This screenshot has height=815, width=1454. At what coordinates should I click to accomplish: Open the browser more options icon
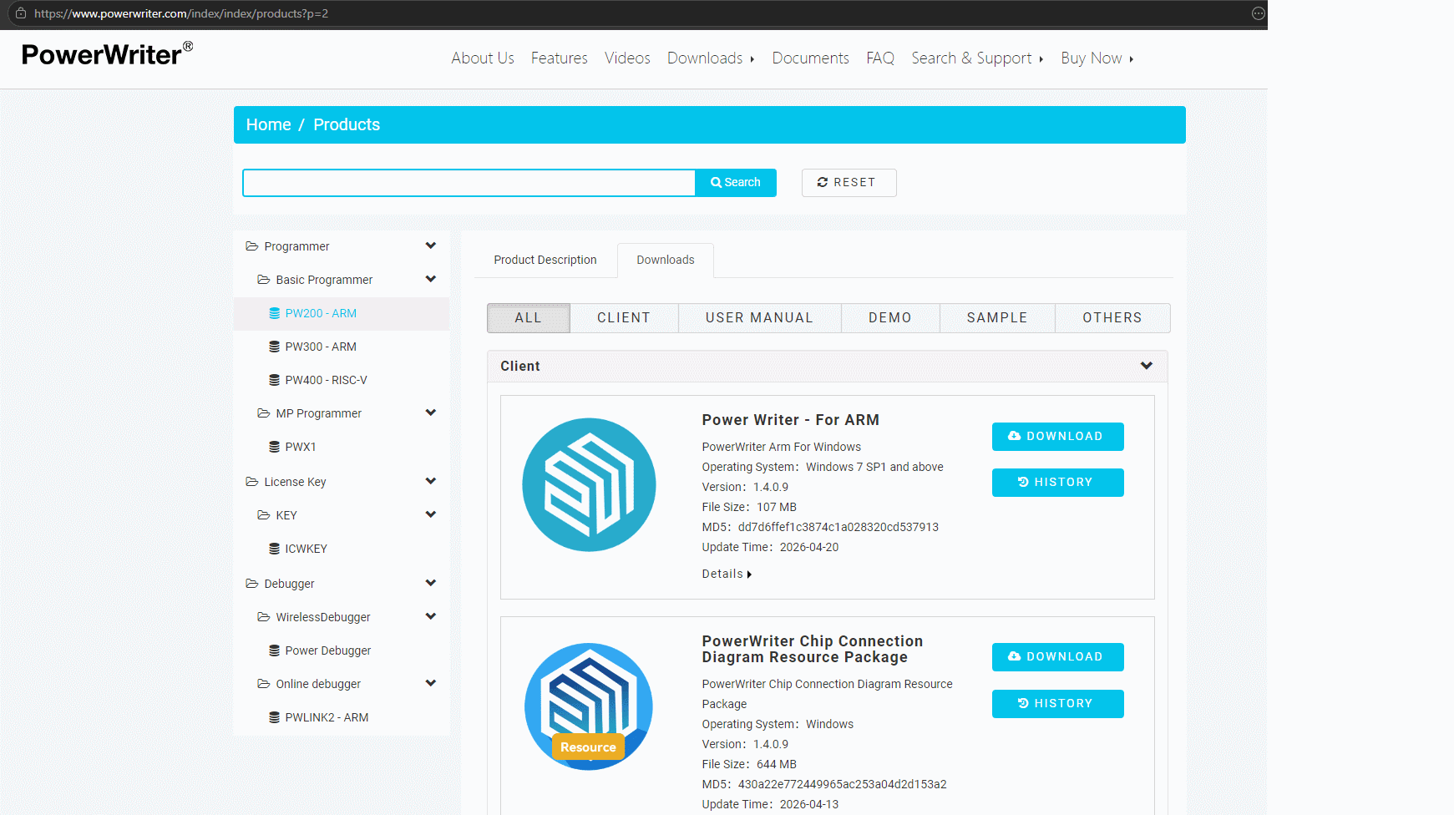click(1258, 13)
